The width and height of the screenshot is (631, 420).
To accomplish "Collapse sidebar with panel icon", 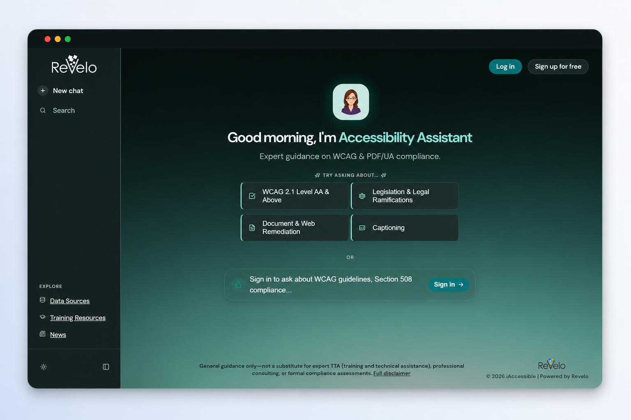I will pyautogui.click(x=106, y=367).
